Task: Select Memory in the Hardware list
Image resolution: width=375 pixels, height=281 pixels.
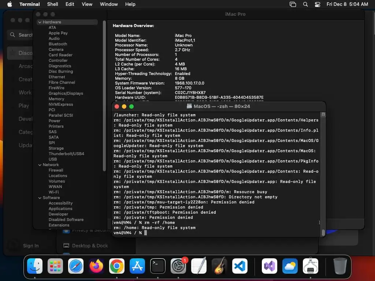Action: [56, 99]
